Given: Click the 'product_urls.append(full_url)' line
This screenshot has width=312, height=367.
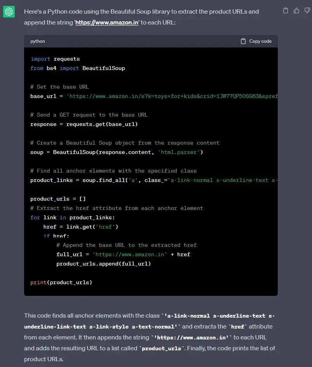Looking at the screenshot, I should click(104, 264).
